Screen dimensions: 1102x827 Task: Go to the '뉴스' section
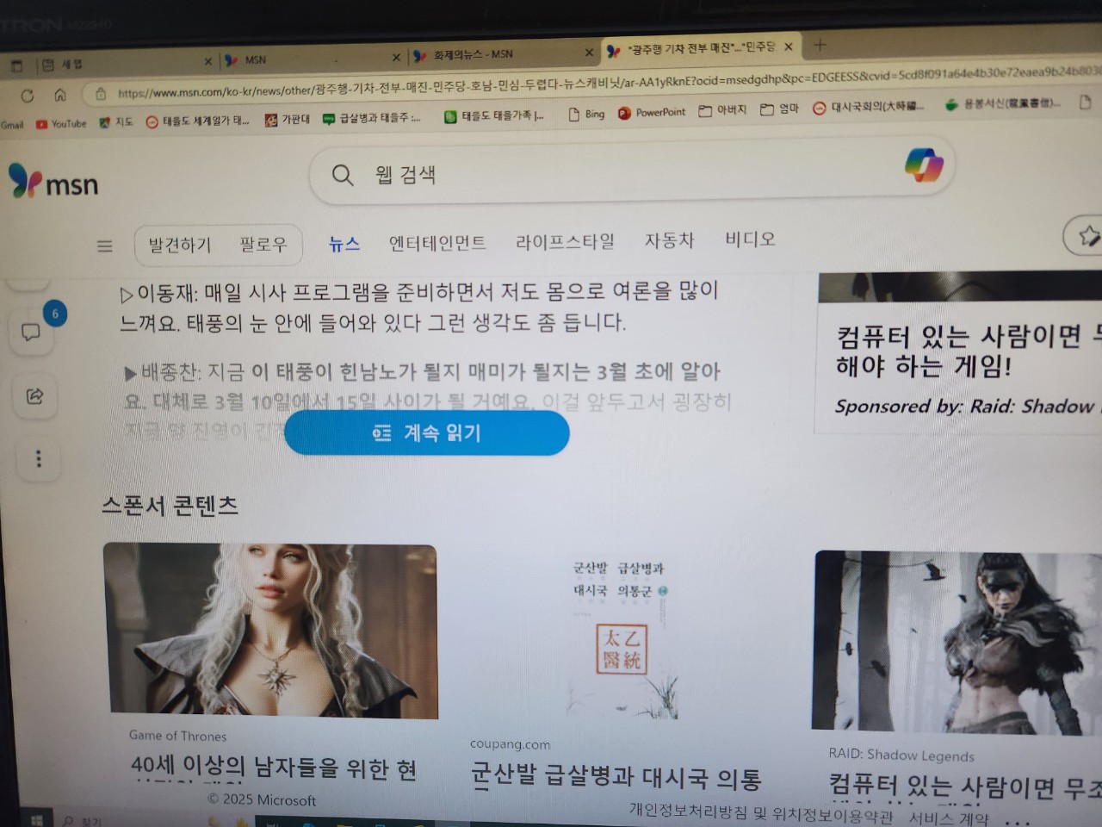pyautogui.click(x=344, y=244)
